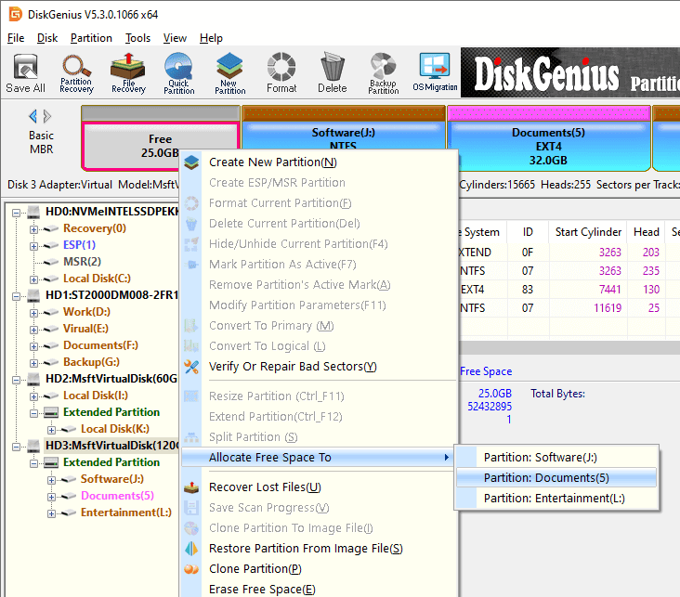
Task: Select Create New Partition menu entry
Action: click(x=272, y=162)
